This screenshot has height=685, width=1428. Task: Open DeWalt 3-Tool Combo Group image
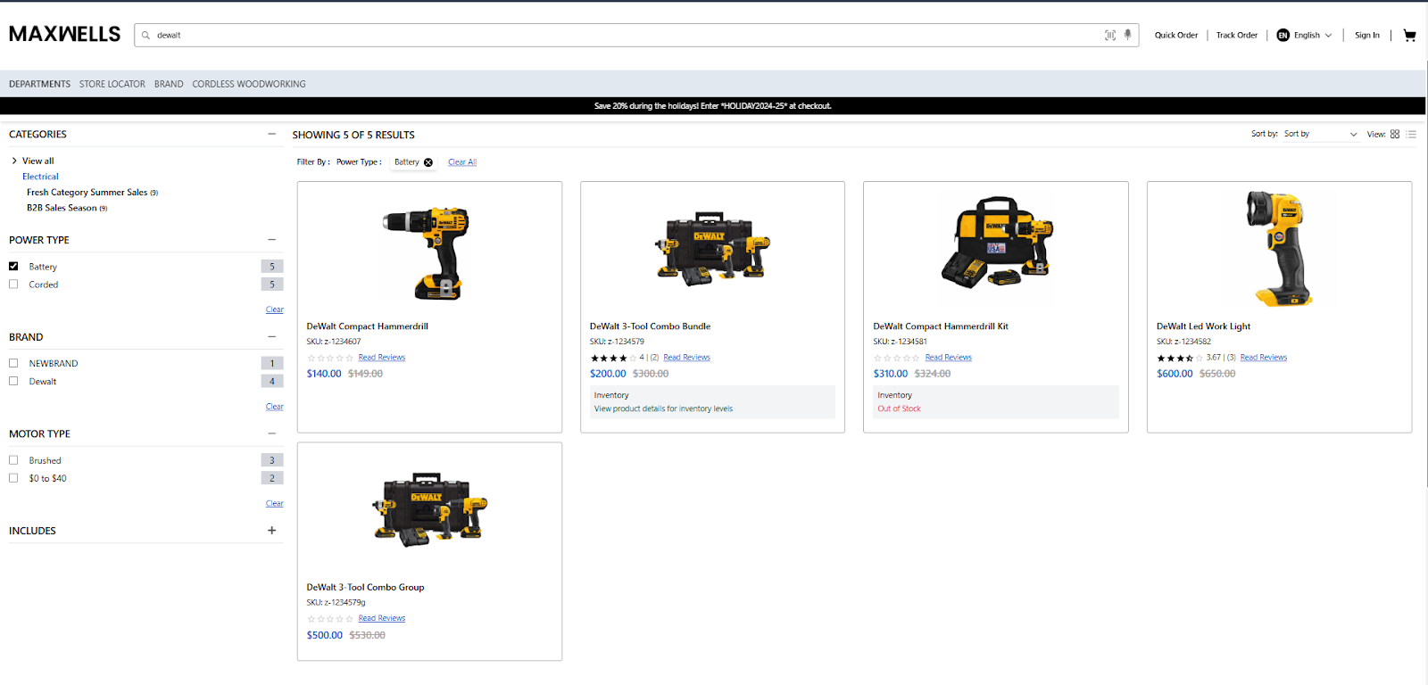pos(429,509)
